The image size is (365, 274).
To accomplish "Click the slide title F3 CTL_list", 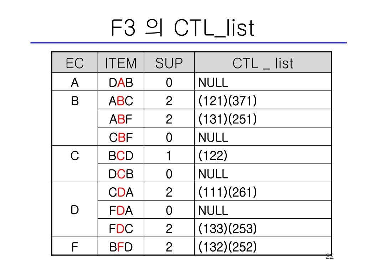I will 183,28.
